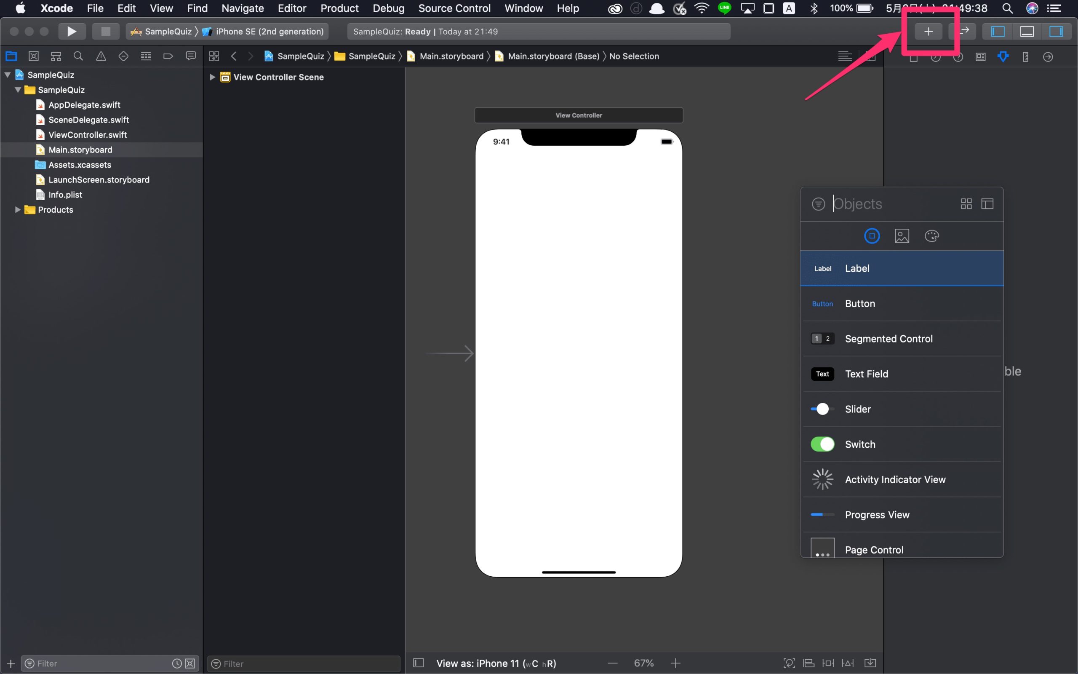Toggle the Switch control preview in the library

[822, 444]
